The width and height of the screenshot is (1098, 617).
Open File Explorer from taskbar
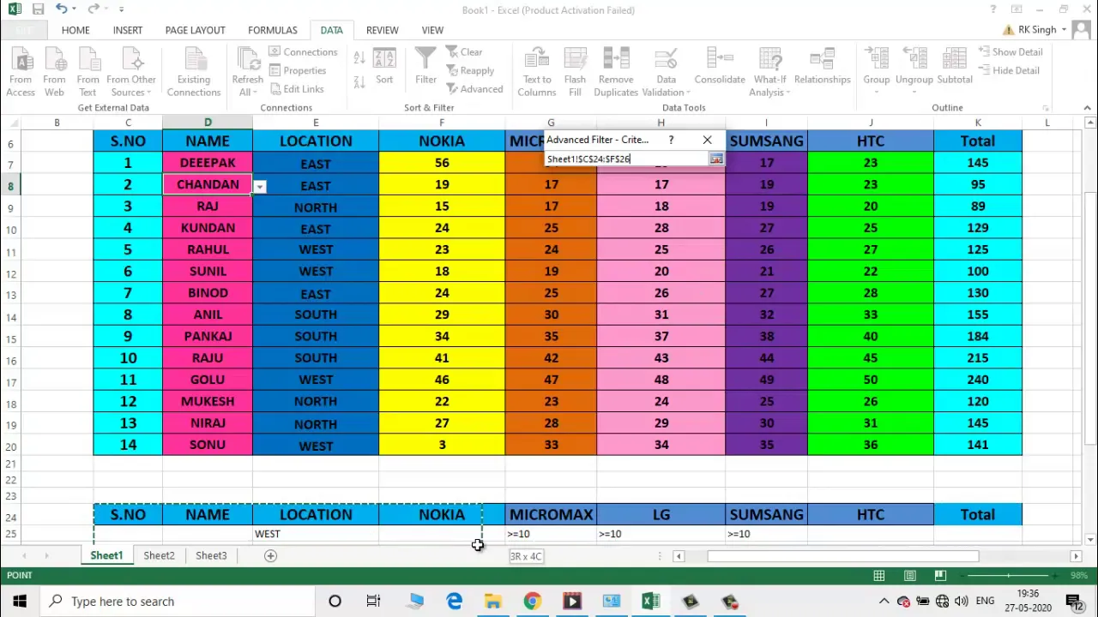click(x=493, y=602)
